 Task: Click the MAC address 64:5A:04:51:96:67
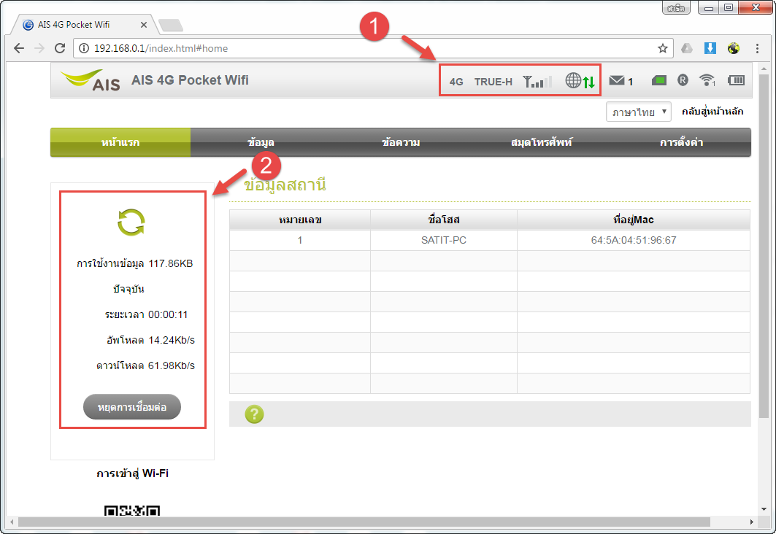click(634, 240)
